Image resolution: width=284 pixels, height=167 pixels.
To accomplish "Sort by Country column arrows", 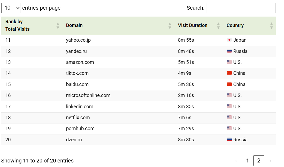I will click(271, 26).
